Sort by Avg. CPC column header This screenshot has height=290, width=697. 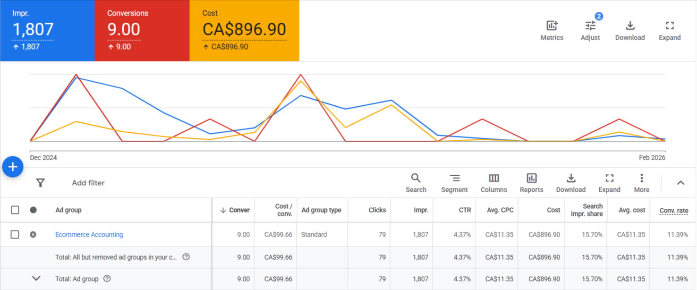pos(500,210)
